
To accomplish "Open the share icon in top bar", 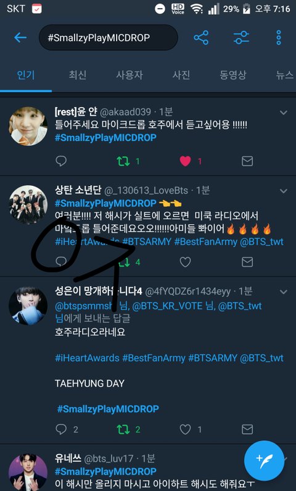I will (201, 38).
